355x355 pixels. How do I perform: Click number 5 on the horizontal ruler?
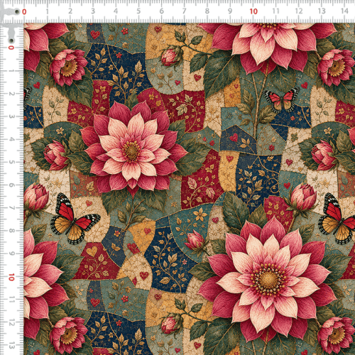pyautogui.click(x=138, y=11)
